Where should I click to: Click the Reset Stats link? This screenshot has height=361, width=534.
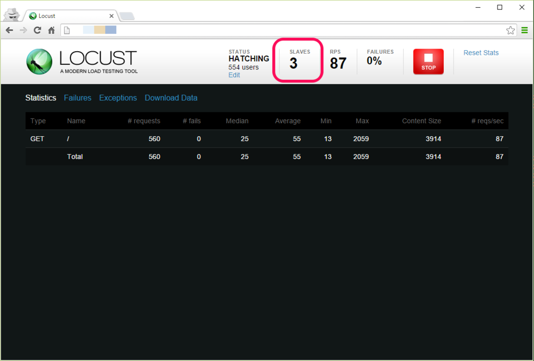pos(481,52)
